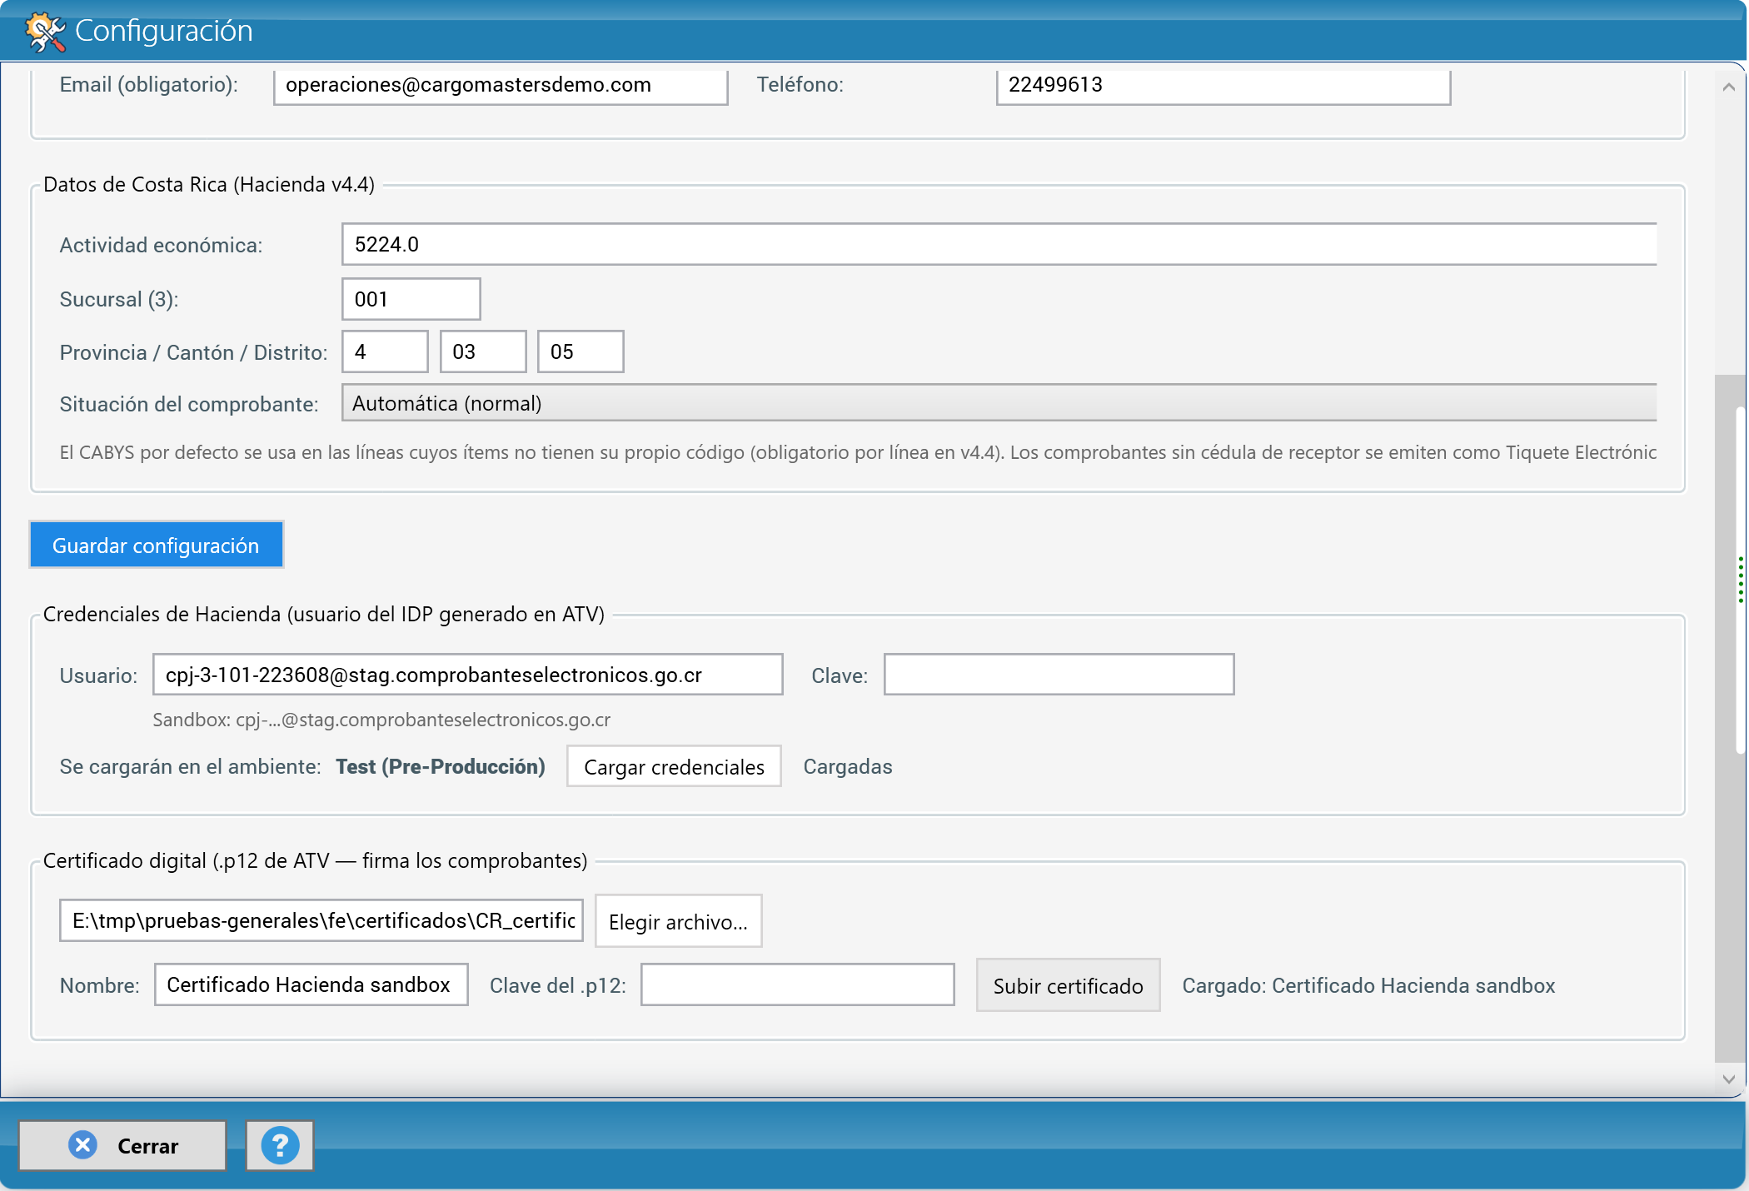Click the Teléfono field with 22499613
This screenshot has height=1191, width=1749.
[x=1223, y=85]
